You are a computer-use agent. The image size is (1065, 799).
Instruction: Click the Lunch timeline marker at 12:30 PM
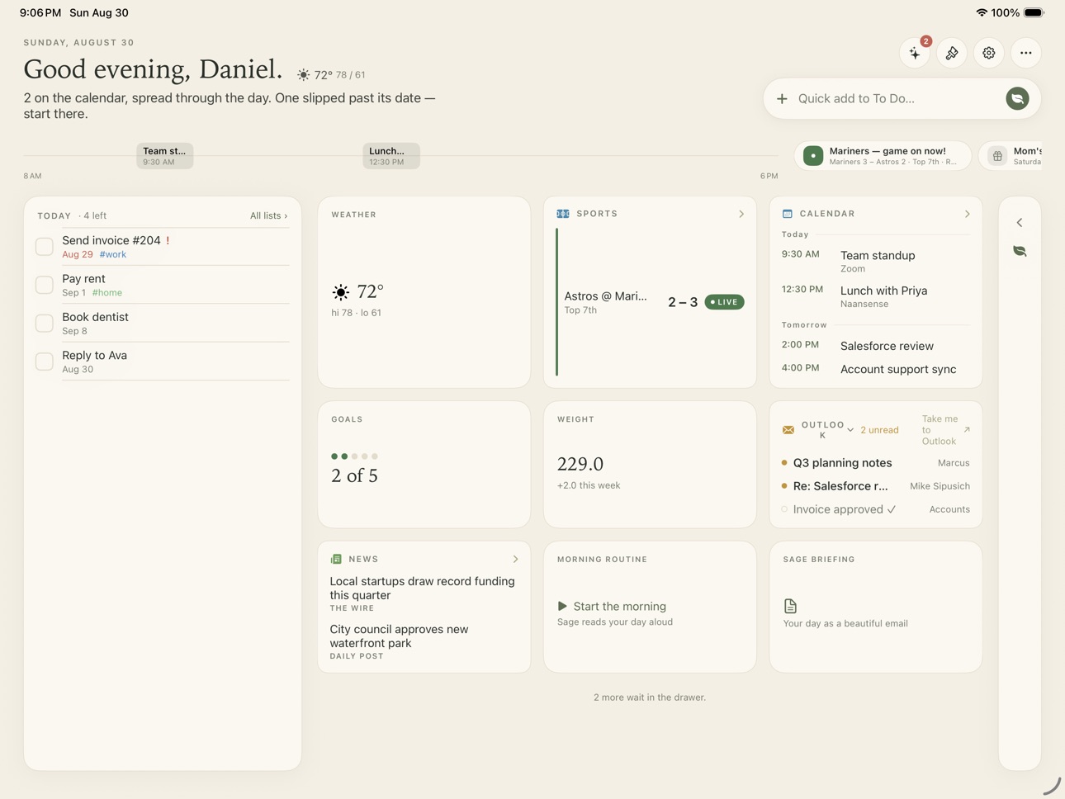coord(391,156)
